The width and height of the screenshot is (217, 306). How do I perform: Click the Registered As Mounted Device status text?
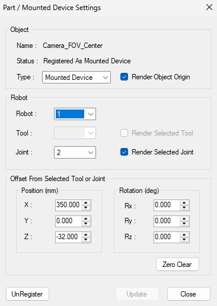pyautogui.click(x=87, y=61)
